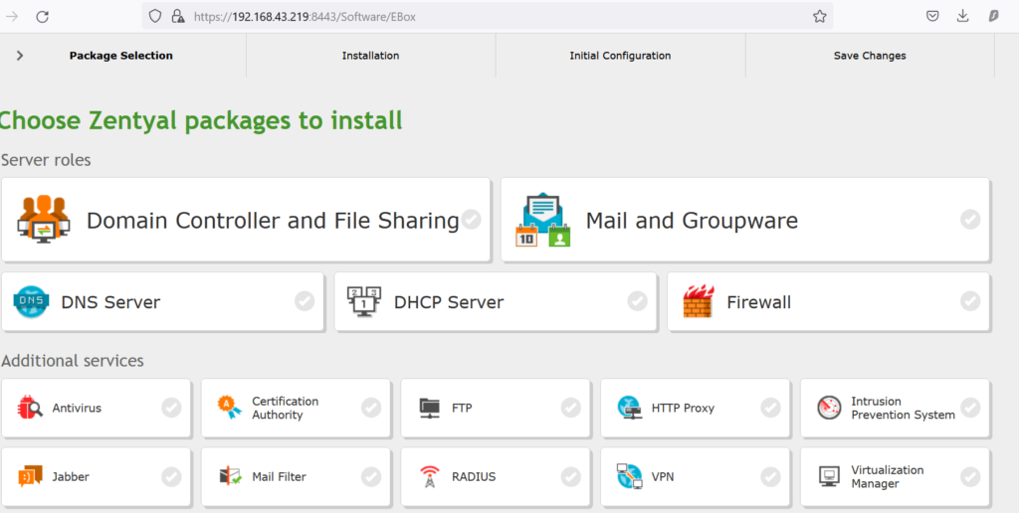Viewport: 1019px width, 513px height.
Task: Select the Intrusion Prevention System label
Action: tap(904, 408)
